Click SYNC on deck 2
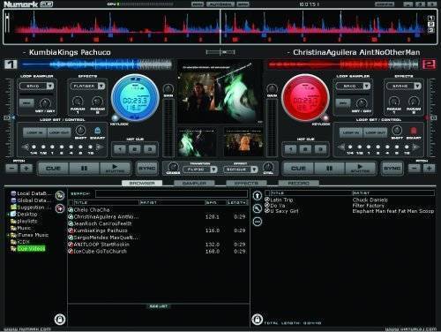Screen dimensions: 441x332 [x=392, y=169]
